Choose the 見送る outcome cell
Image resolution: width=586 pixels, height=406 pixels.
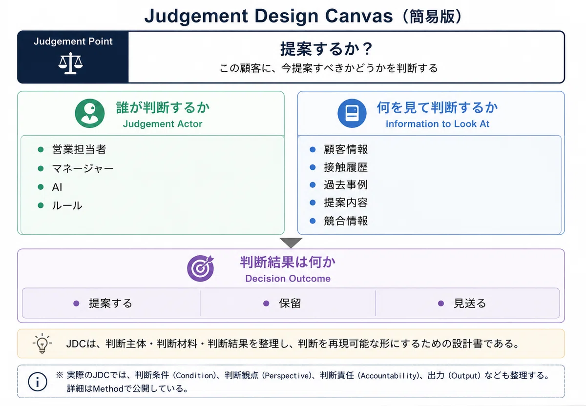tap(467, 303)
